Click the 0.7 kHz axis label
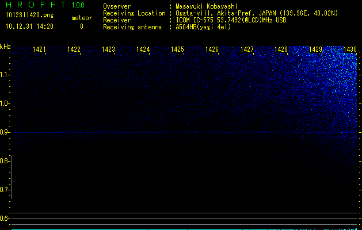This screenshot has height=230, width=362. [x=5, y=190]
